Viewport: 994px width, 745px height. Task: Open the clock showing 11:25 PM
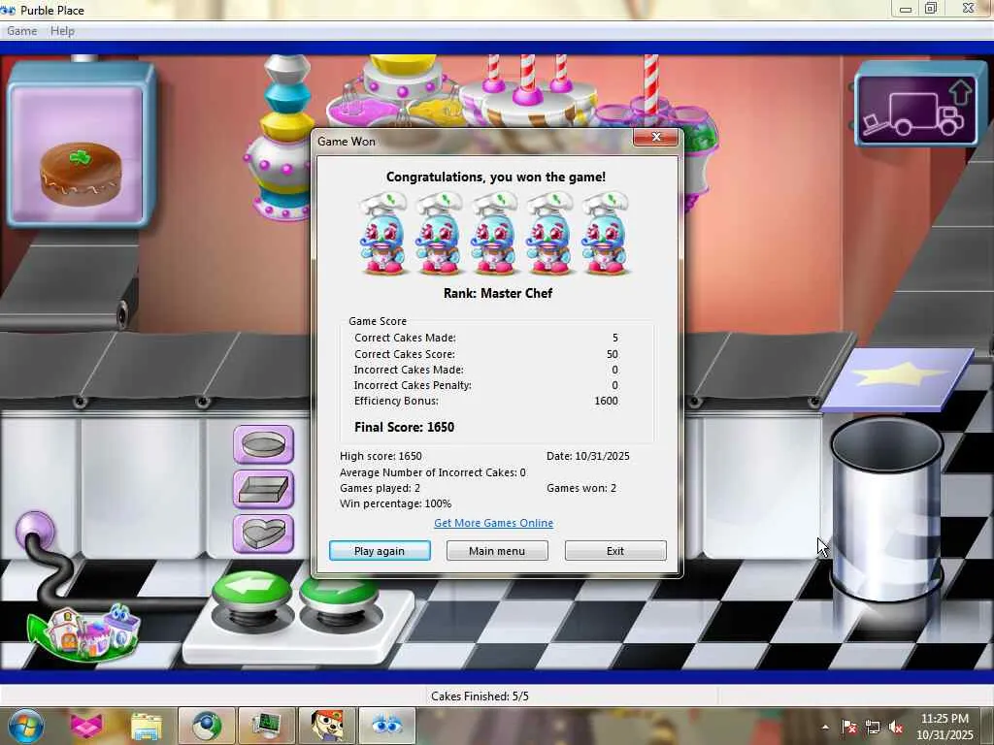tap(944, 726)
